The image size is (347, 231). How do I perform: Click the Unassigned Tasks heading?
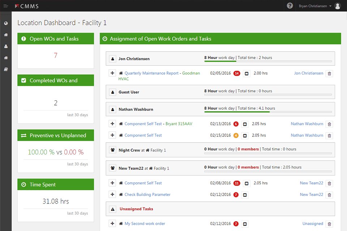coord(136,209)
